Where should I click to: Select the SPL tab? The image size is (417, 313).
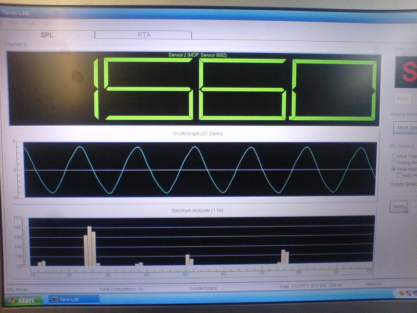(x=47, y=35)
